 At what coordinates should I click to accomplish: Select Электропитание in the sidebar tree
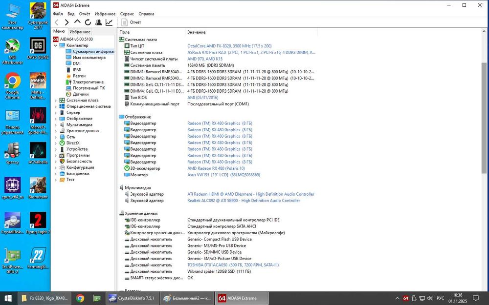[x=88, y=82]
